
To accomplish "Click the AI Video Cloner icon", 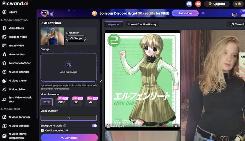I will click(4, 81).
